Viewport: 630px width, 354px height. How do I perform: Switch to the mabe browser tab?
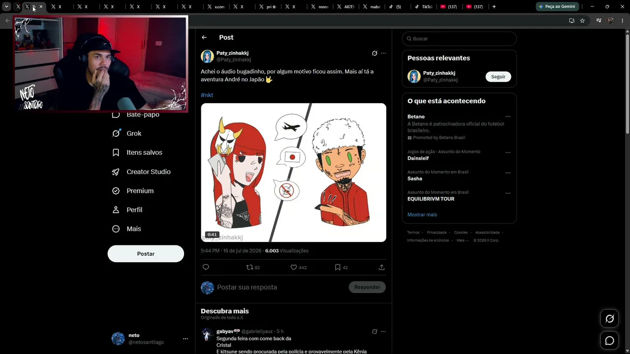tap(371, 7)
